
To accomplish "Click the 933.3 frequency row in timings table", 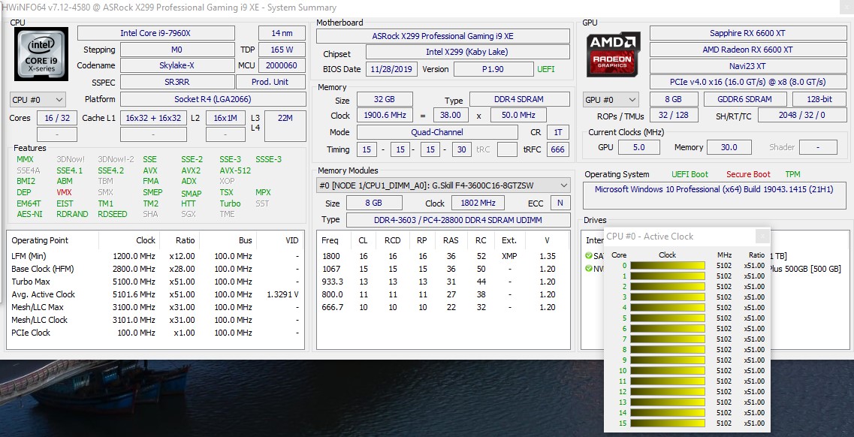I will (x=443, y=282).
